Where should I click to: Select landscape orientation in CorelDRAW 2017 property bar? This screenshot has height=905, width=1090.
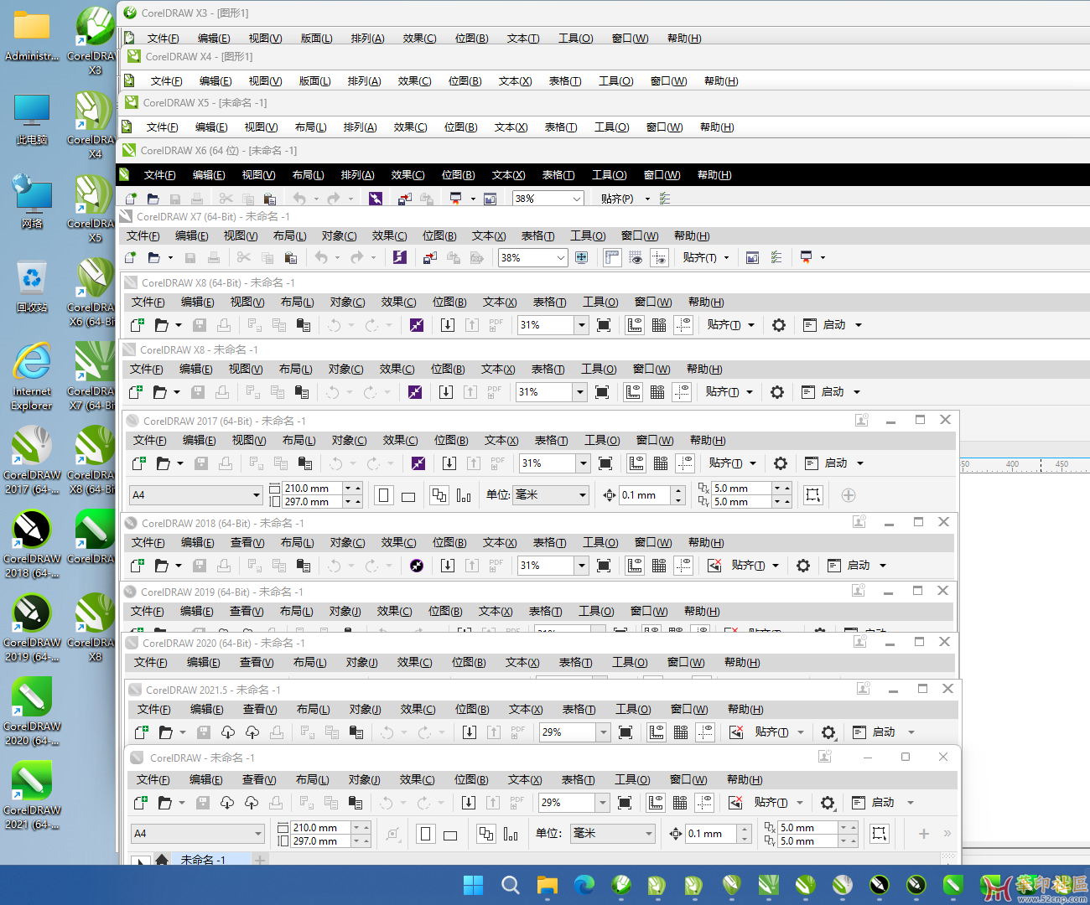pyautogui.click(x=408, y=496)
